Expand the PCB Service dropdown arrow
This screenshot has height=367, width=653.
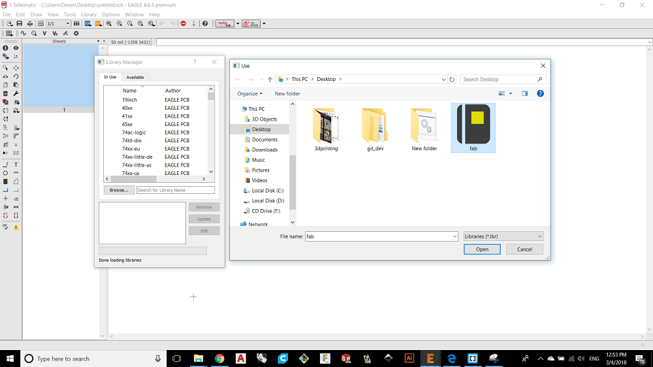264,24
